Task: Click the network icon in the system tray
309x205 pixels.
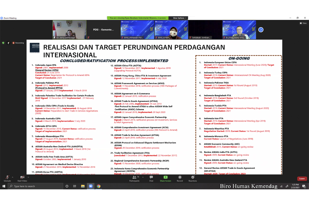Action: pyautogui.click(x=281, y=186)
